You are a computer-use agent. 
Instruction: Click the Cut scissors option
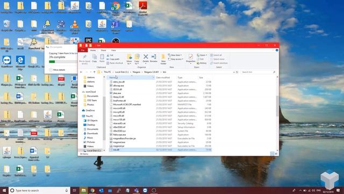tap(110, 55)
